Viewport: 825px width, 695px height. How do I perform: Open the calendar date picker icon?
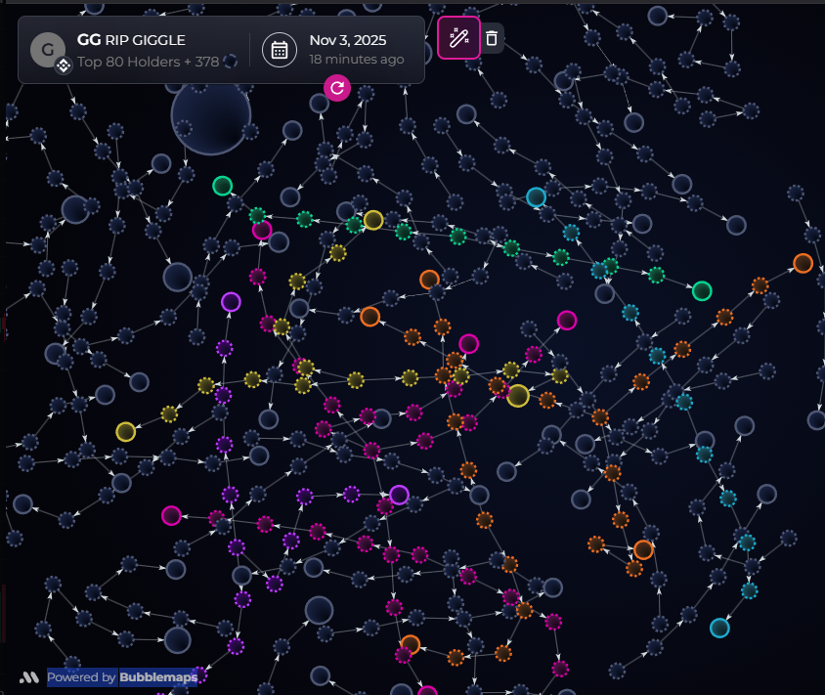click(x=280, y=51)
